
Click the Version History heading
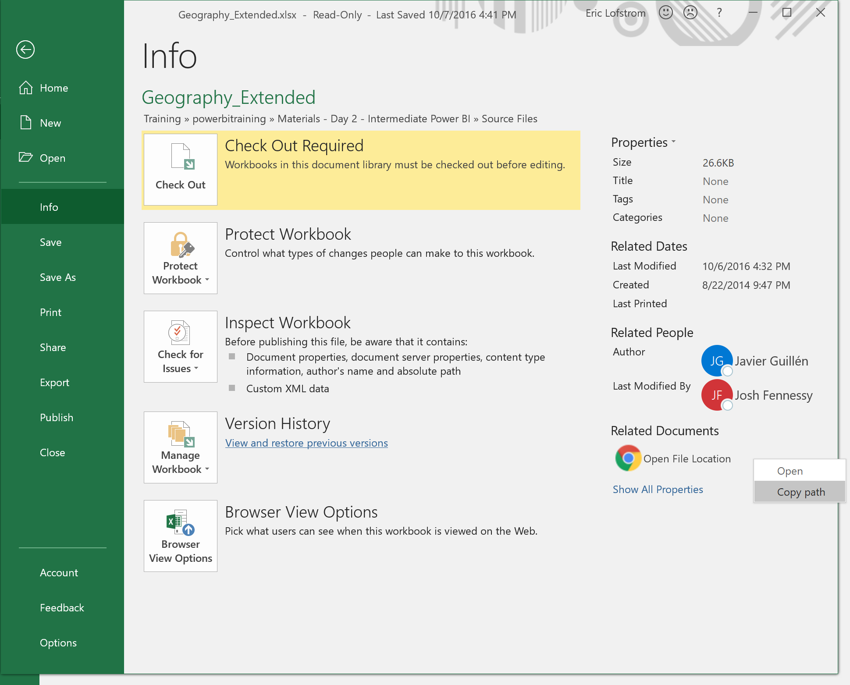tap(277, 423)
